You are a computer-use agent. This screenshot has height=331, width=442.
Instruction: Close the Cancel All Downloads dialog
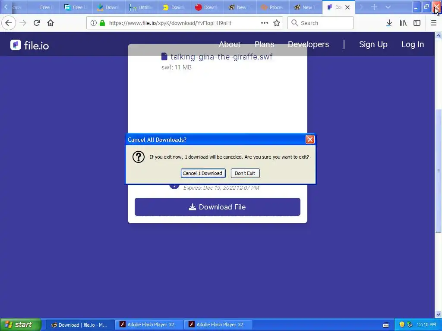click(x=310, y=139)
